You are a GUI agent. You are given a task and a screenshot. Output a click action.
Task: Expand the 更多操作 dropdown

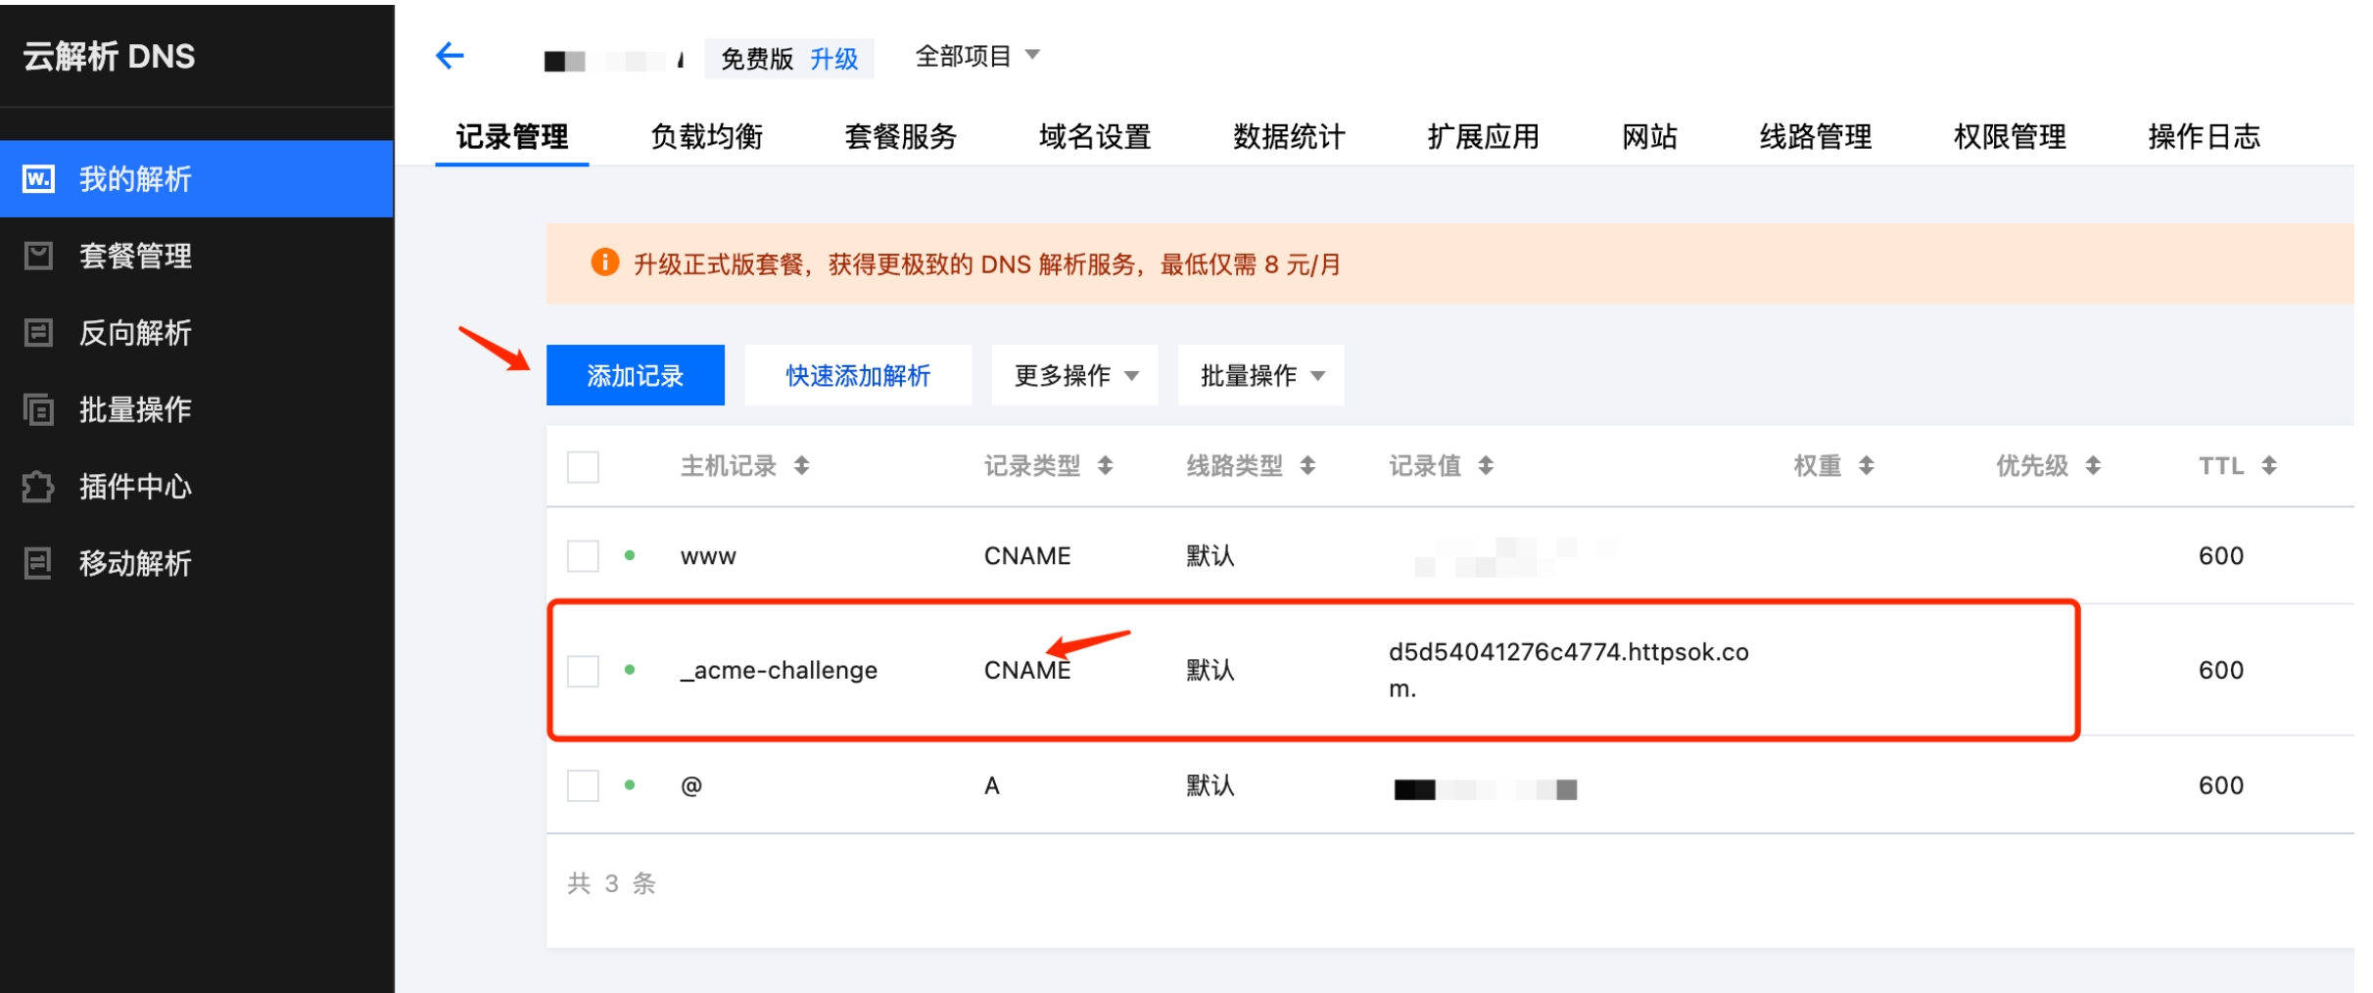click(1072, 374)
